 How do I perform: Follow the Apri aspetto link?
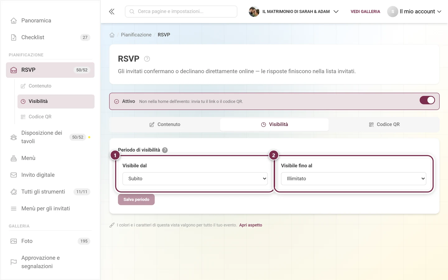click(x=250, y=225)
